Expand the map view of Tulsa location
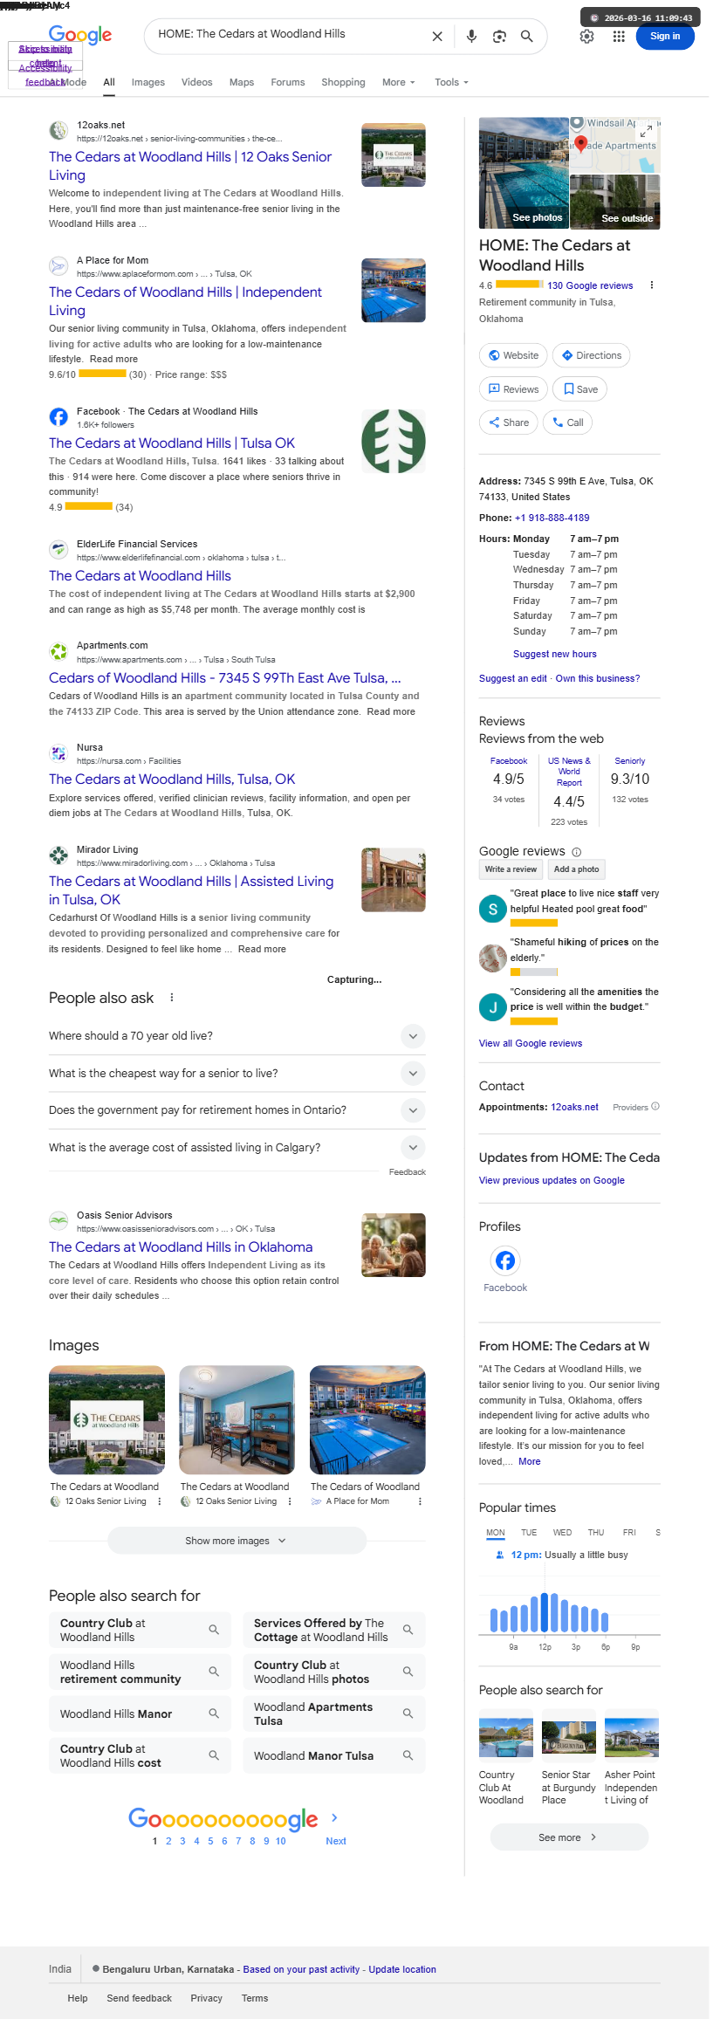The height and width of the screenshot is (2019, 720). (x=647, y=131)
